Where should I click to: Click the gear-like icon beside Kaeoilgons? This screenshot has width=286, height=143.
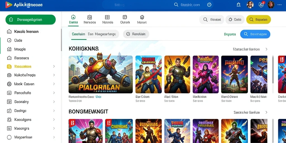tap(9, 120)
